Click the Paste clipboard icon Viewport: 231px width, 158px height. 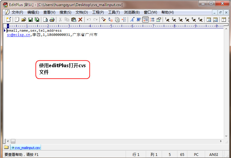[x=73, y=20]
